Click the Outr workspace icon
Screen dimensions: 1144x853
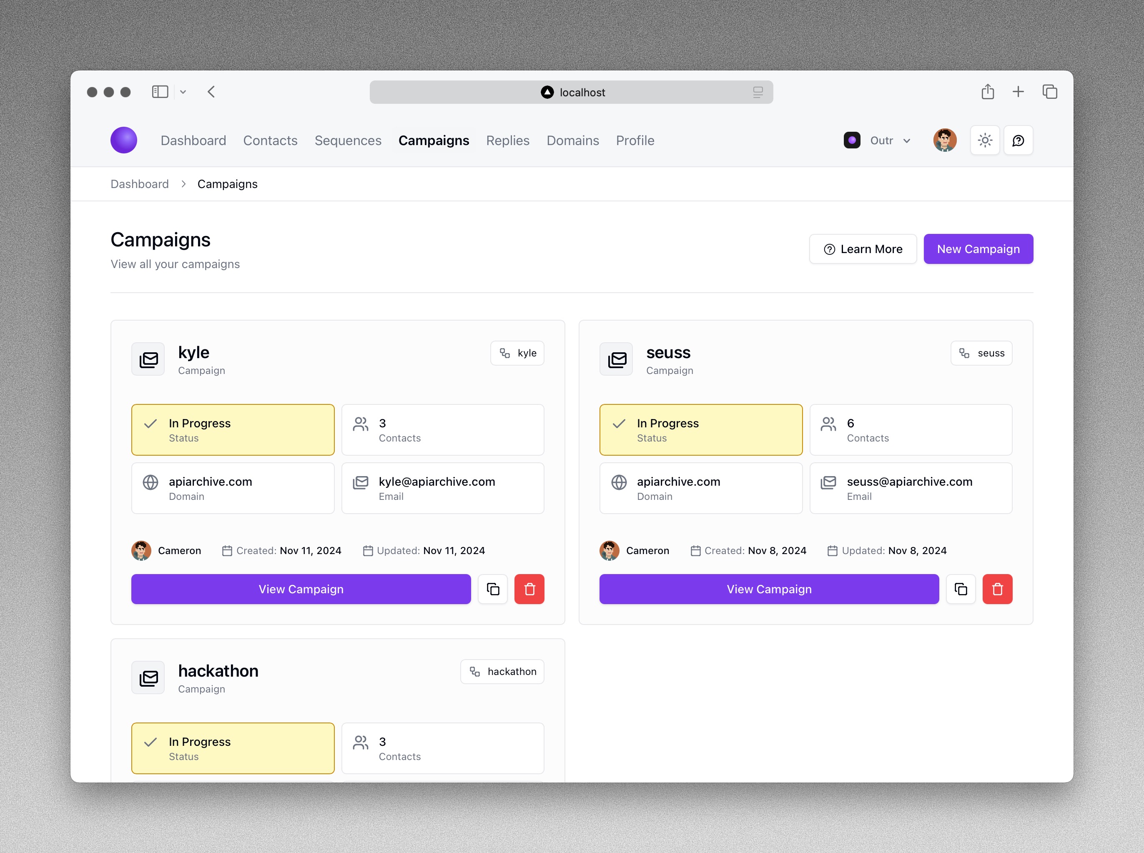852,140
